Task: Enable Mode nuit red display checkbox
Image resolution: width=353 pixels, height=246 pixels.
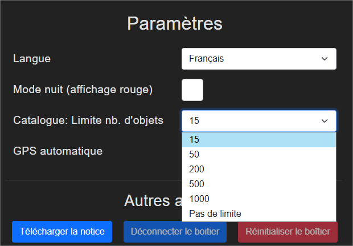Action: 192,90
